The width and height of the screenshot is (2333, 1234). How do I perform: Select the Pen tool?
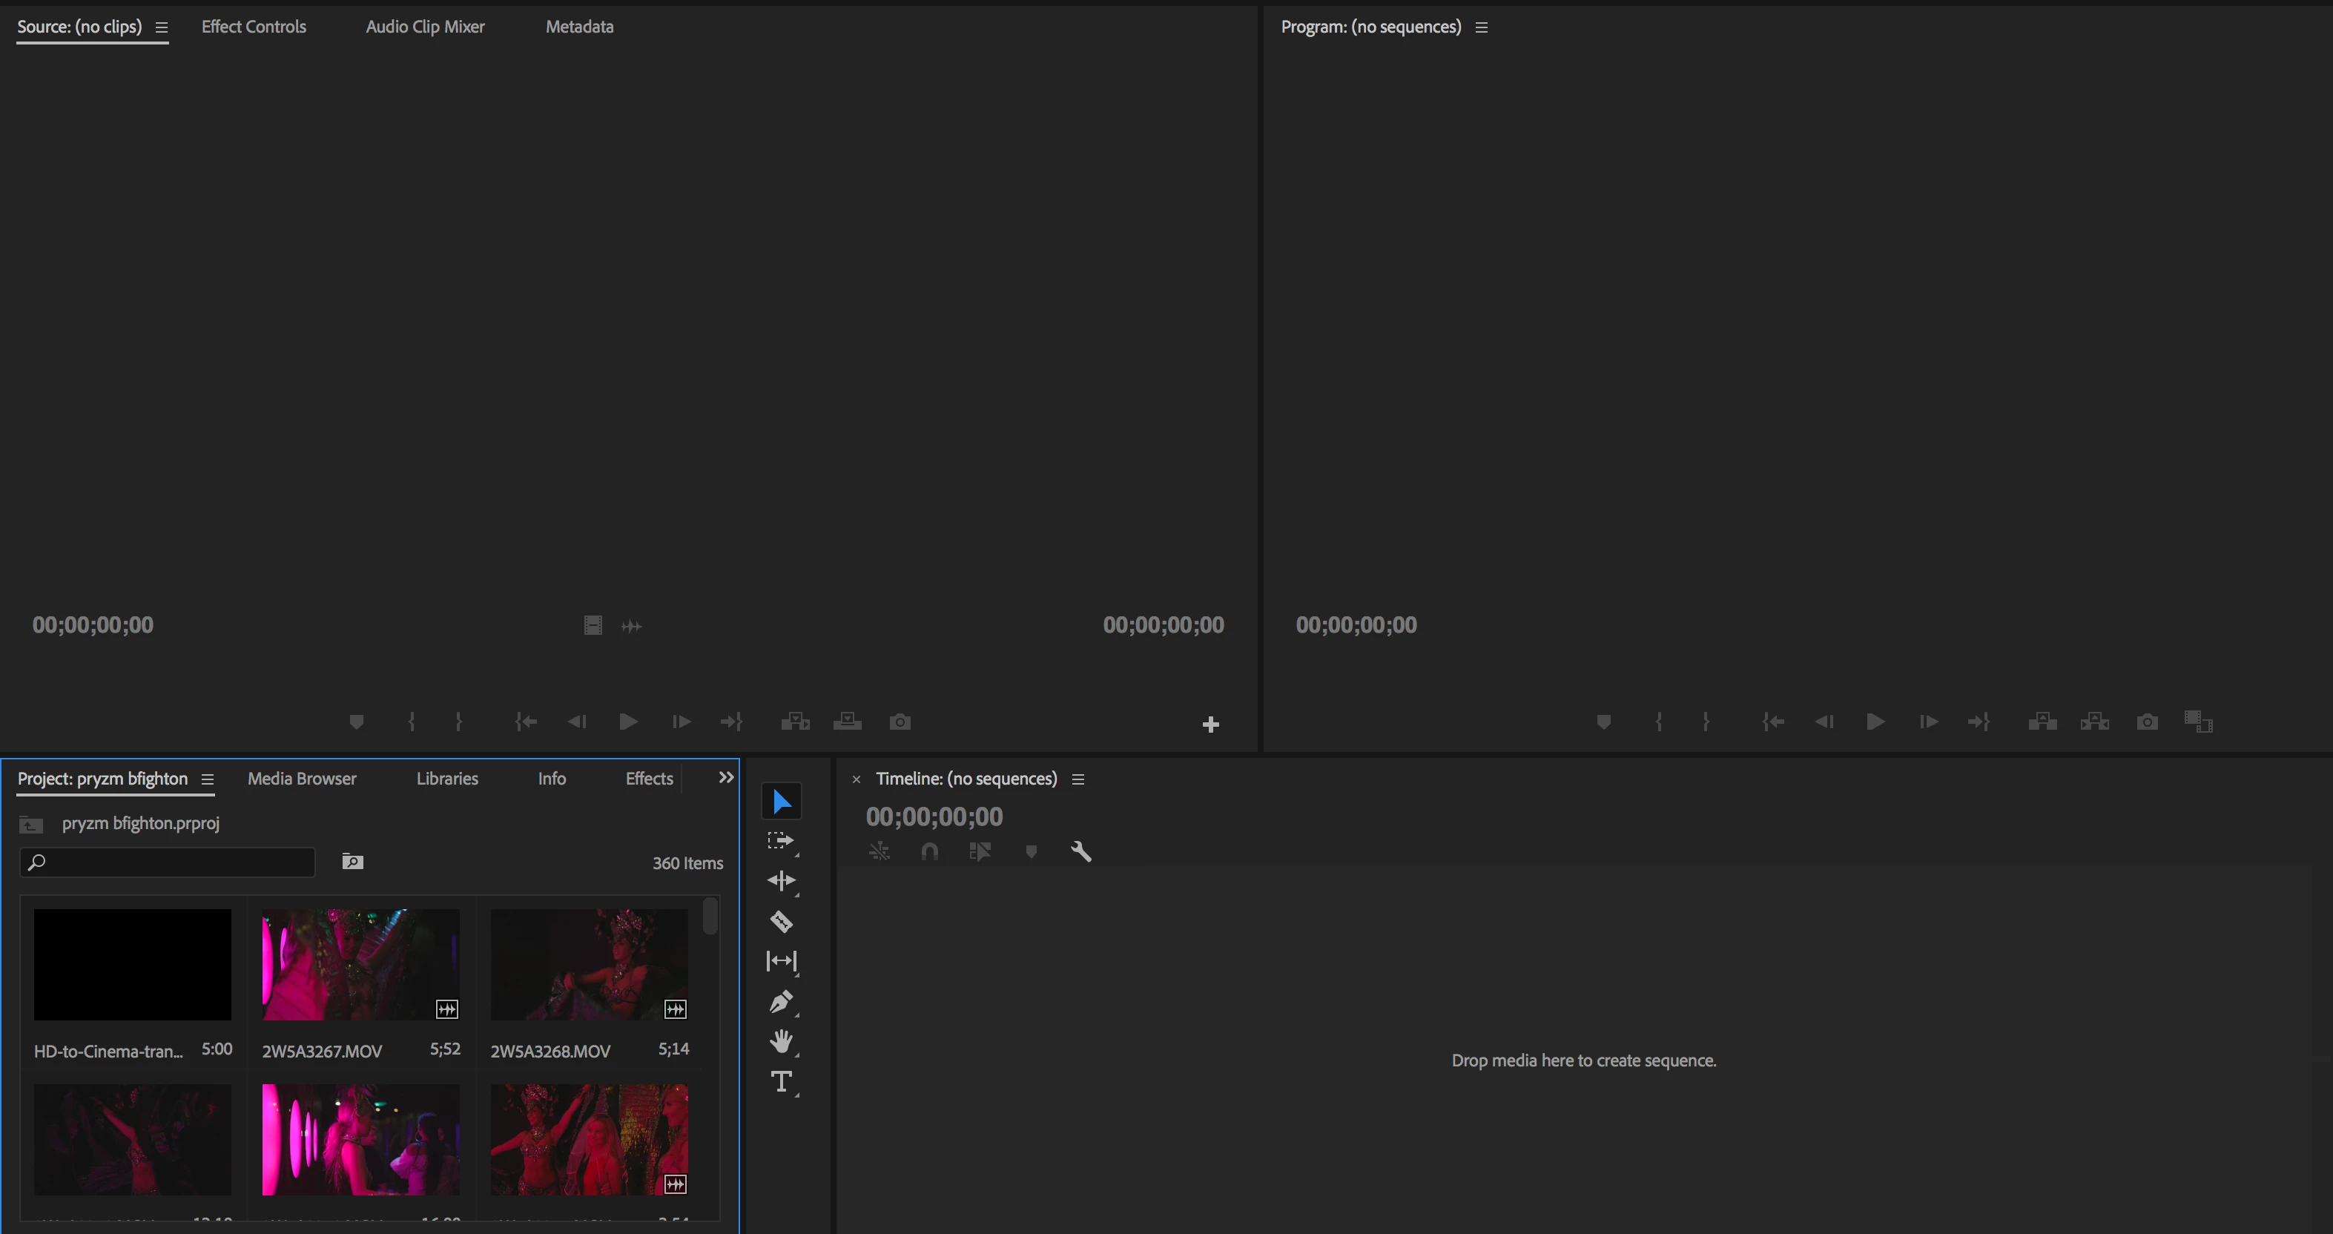coord(781,1001)
